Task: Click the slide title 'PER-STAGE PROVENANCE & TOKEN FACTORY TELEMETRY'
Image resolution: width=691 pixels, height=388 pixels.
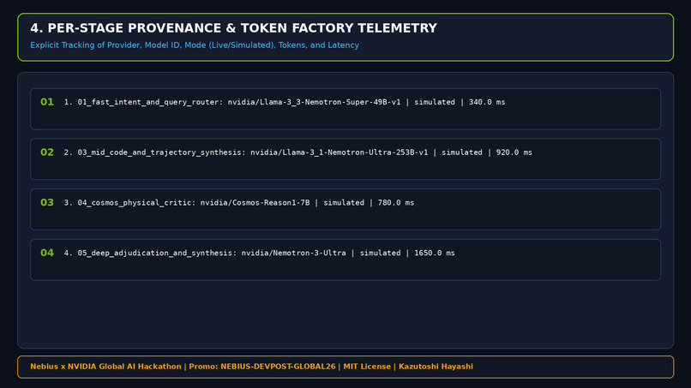Action: [x=233, y=28]
